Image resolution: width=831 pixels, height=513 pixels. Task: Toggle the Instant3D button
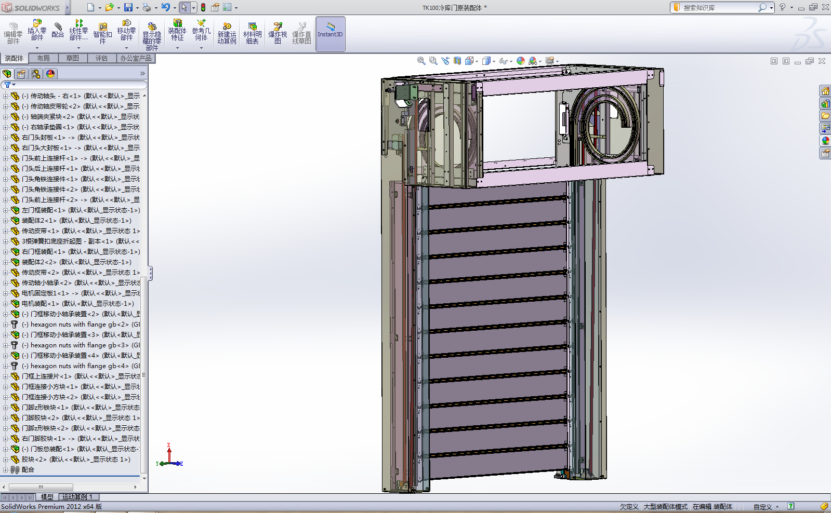click(x=330, y=33)
